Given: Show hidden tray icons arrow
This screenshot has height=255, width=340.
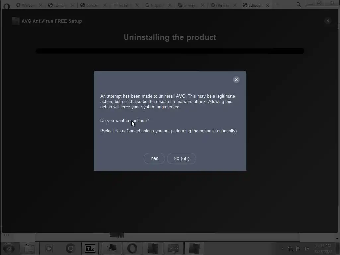Looking at the screenshot, I should (282, 249).
